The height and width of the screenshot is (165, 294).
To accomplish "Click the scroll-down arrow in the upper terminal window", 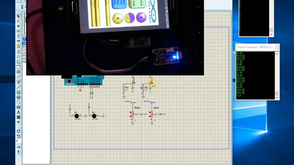I will click(271, 34).
